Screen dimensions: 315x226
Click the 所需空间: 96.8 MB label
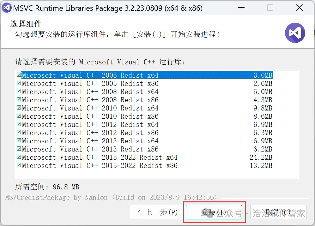point(47,187)
